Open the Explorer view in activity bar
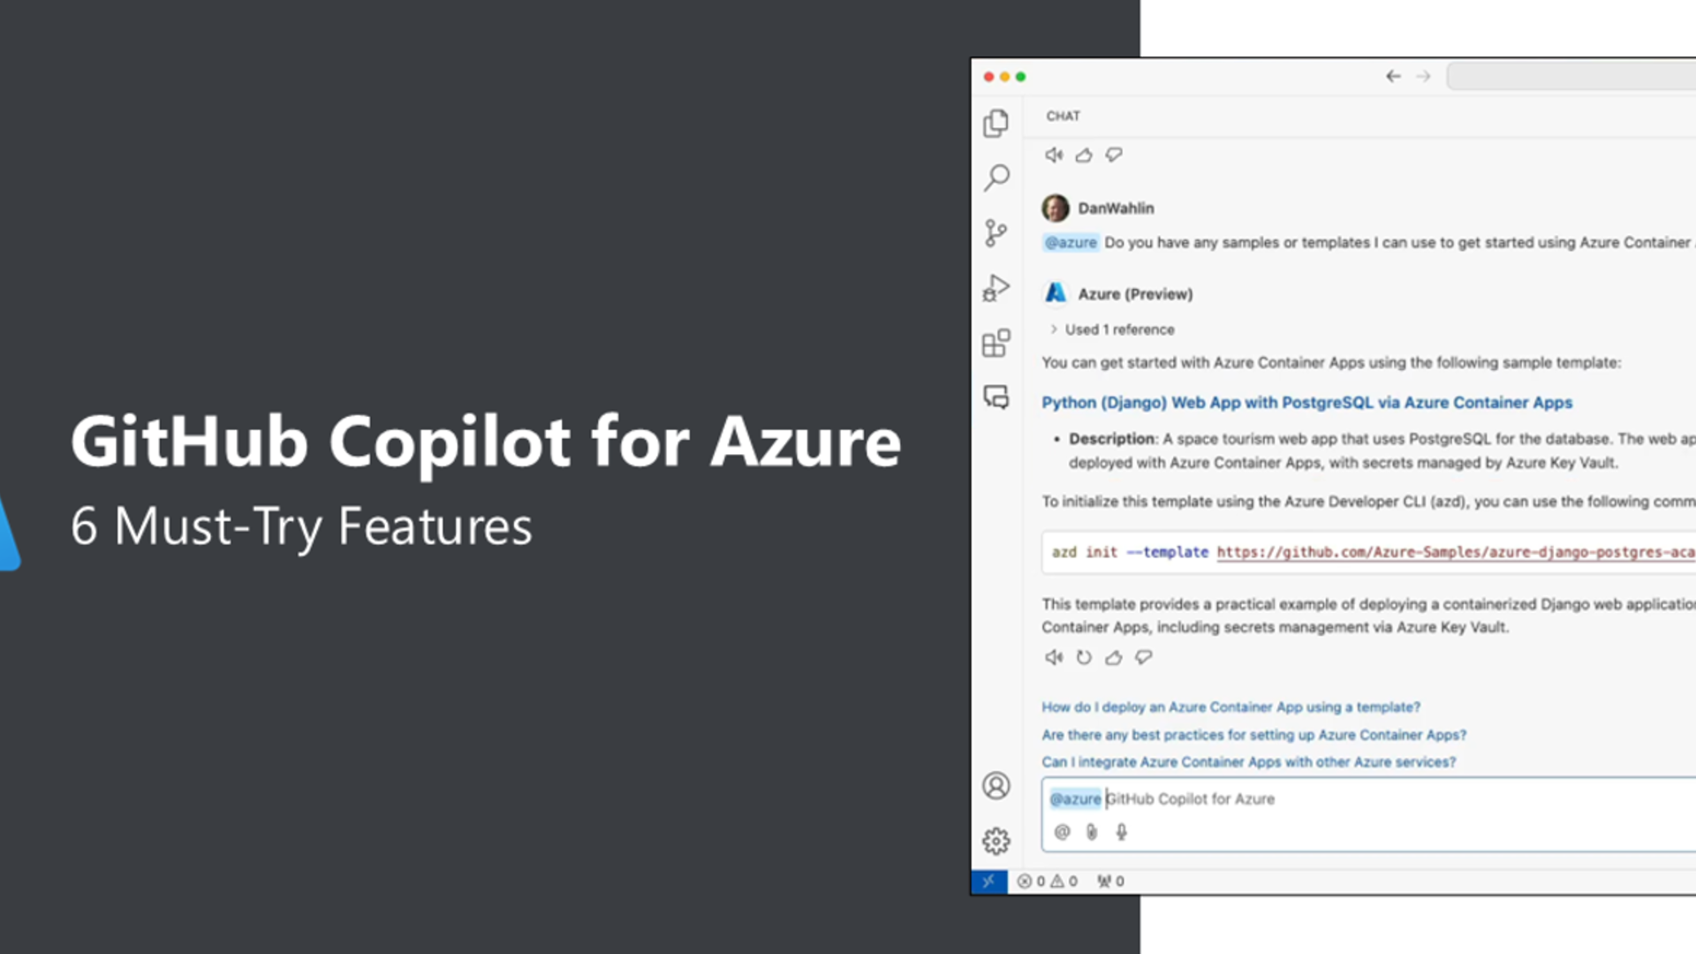The width and height of the screenshot is (1696, 954). (x=996, y=124)
